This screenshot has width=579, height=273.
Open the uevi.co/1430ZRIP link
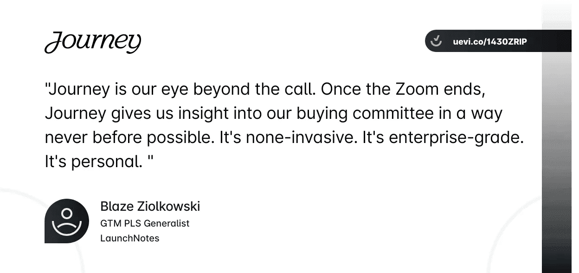pos(490,42)
